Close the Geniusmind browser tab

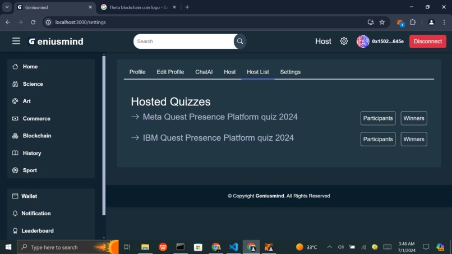[90, 7]
